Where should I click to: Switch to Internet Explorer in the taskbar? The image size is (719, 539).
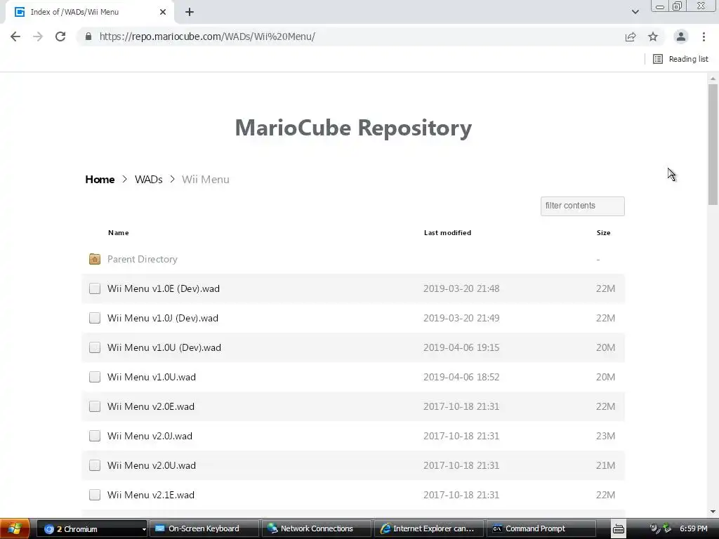pos(429,529)
